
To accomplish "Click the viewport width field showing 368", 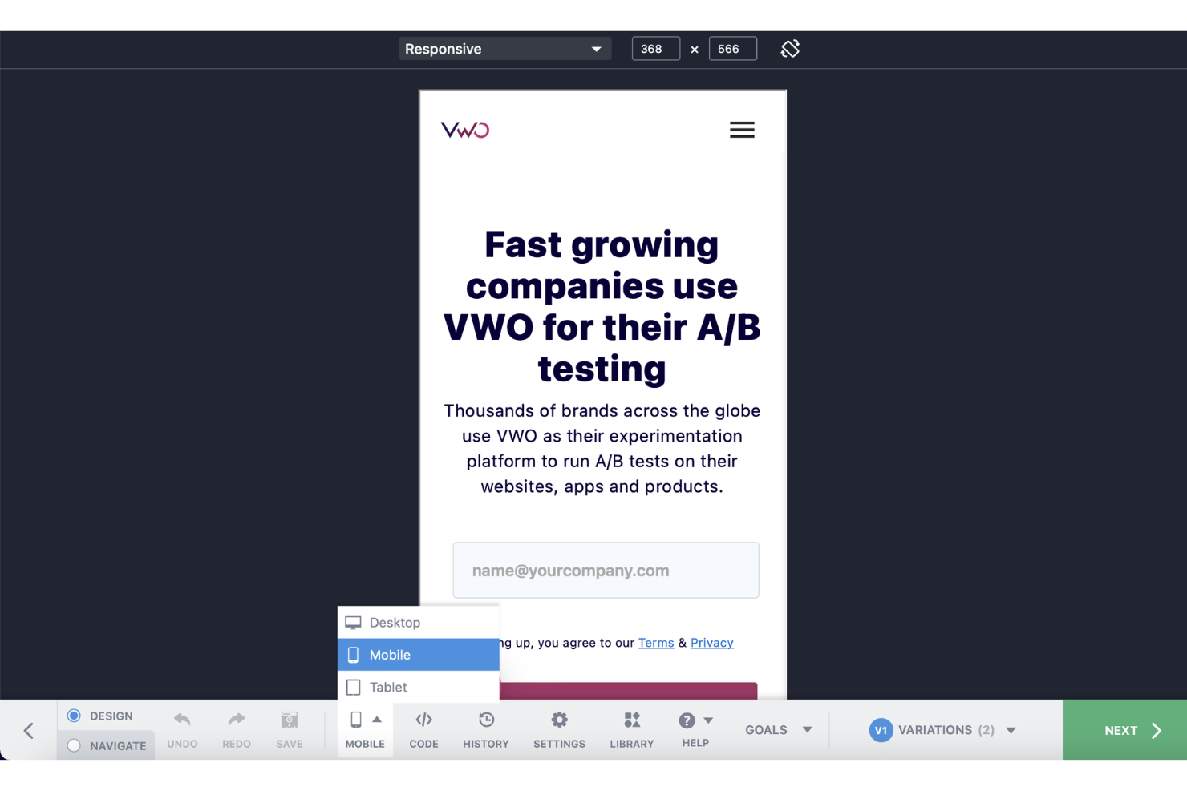I will (x=656, y=49).
